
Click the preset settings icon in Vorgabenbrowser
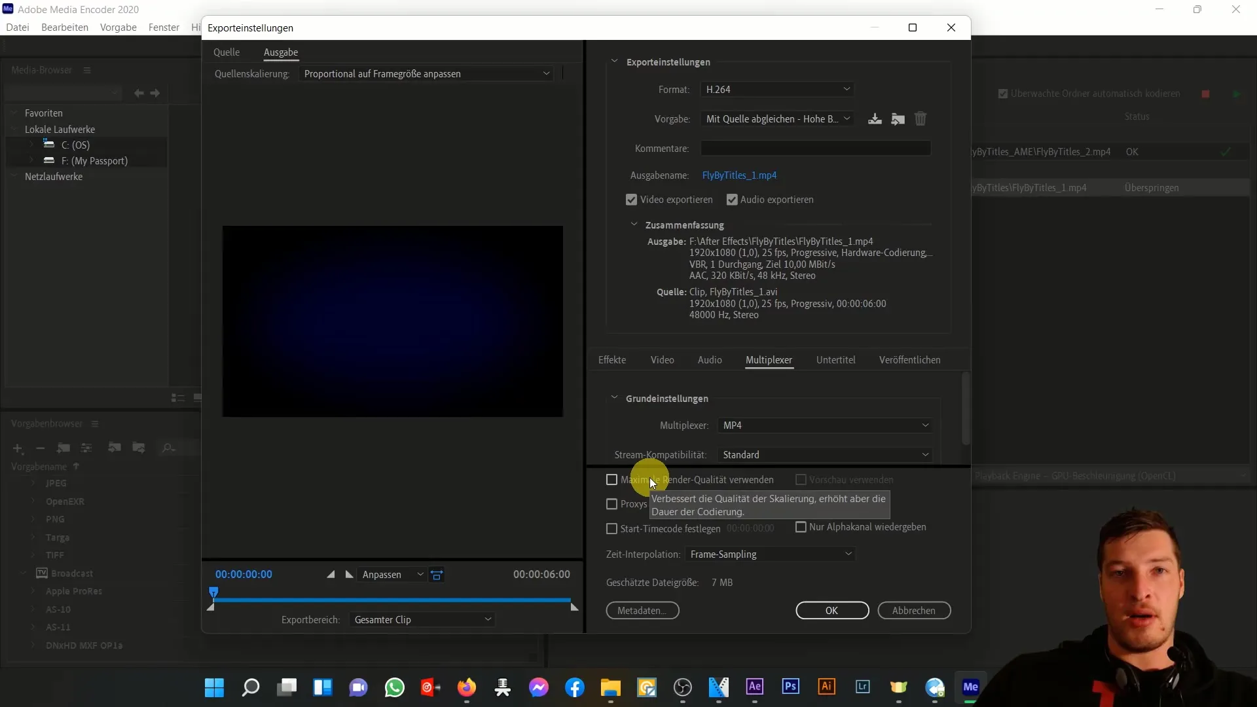(x=86, y=448)
